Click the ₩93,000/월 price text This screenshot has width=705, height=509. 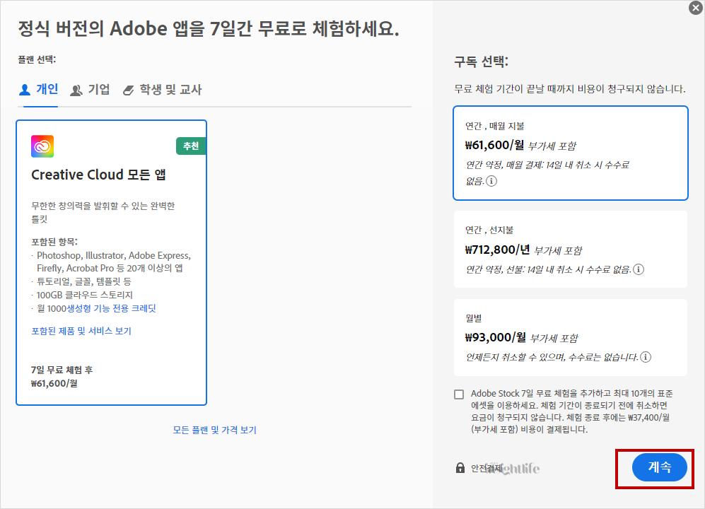[x=495, y=337]
